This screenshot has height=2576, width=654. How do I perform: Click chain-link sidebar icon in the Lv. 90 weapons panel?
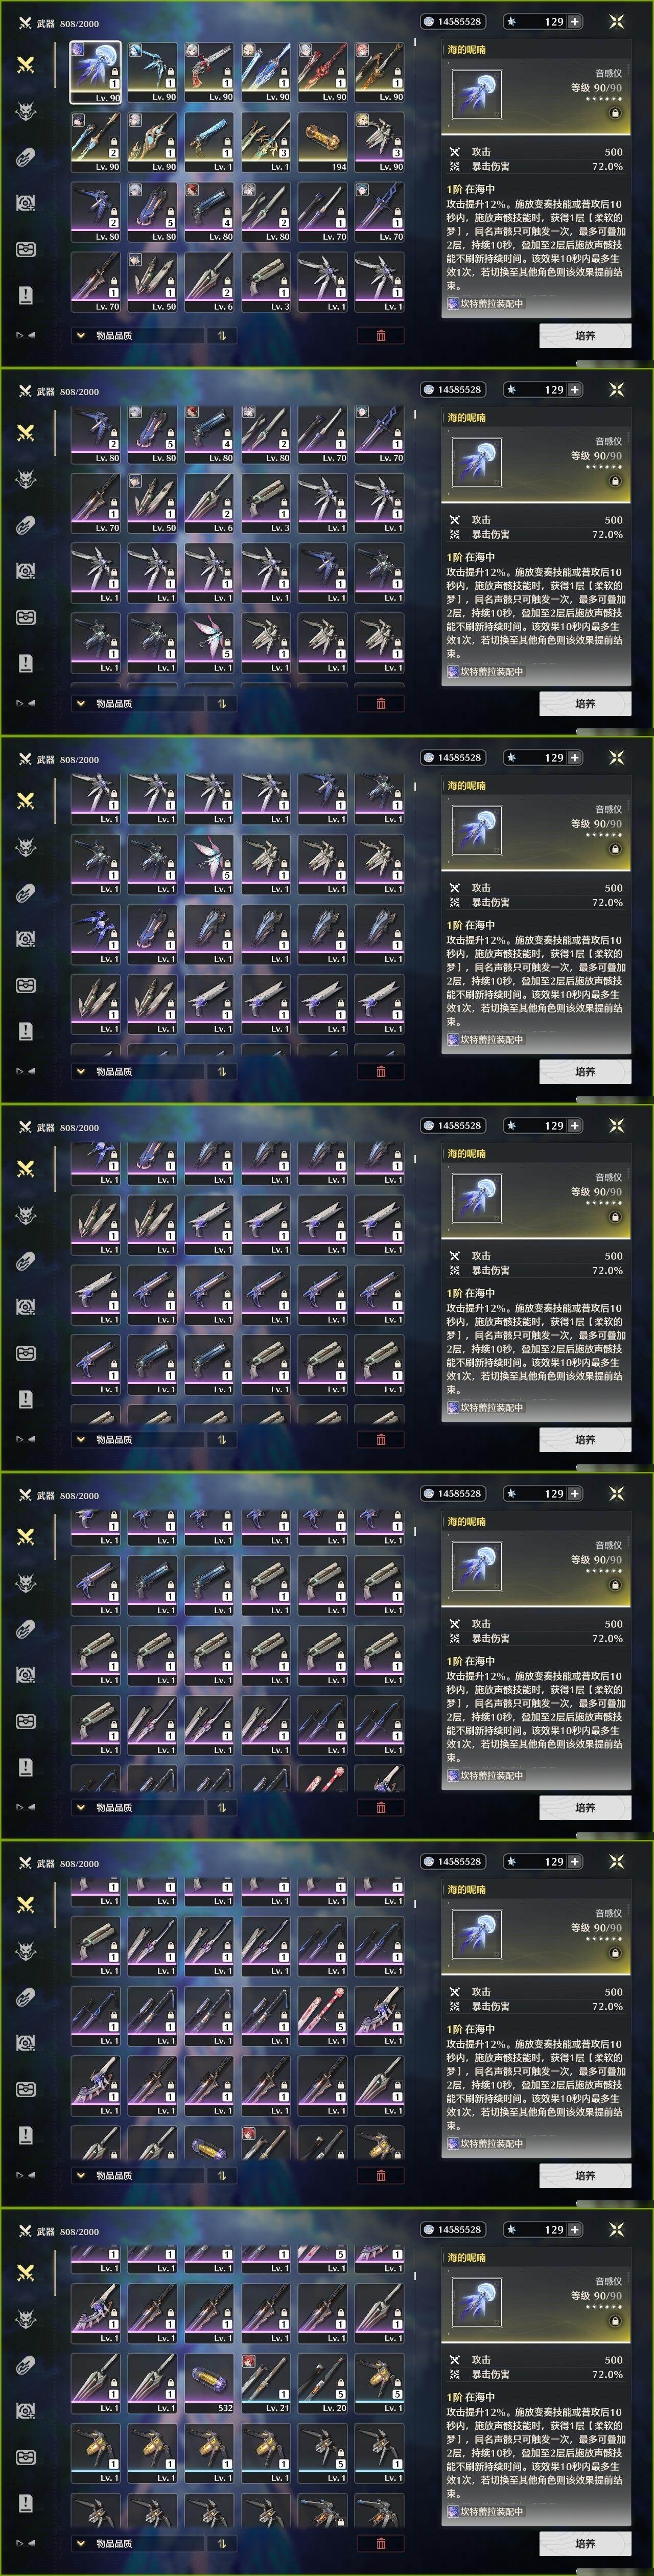click(26, 157)
